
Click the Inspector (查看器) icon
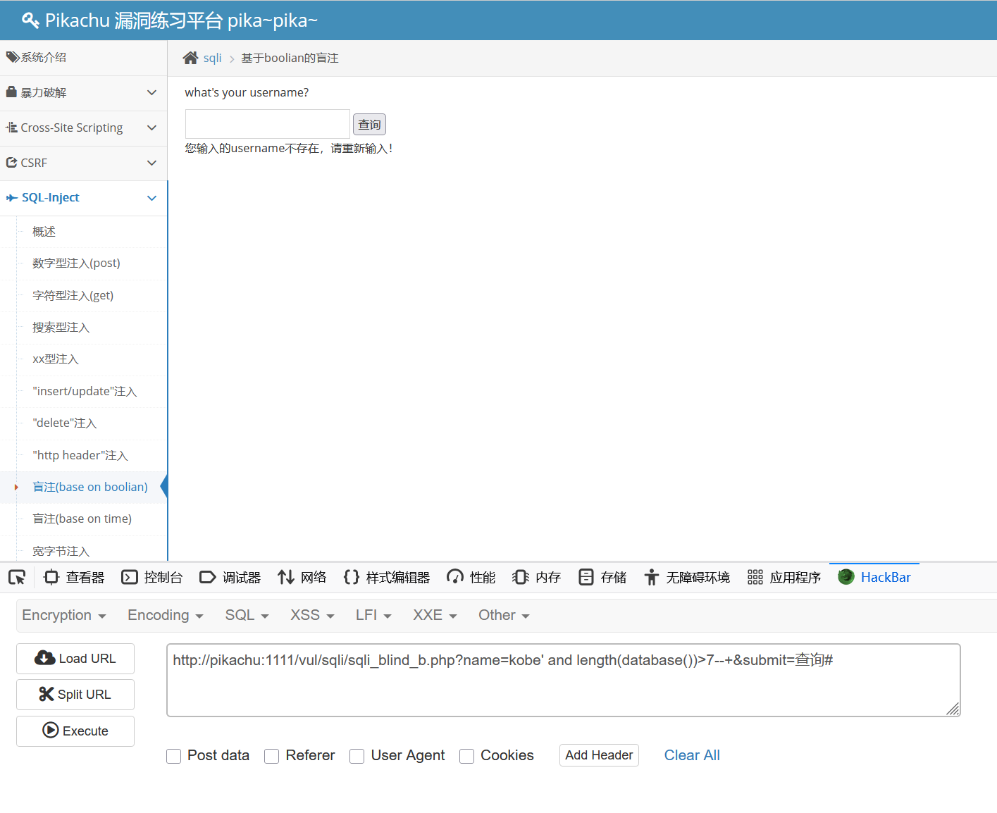[x=51, y=578]
